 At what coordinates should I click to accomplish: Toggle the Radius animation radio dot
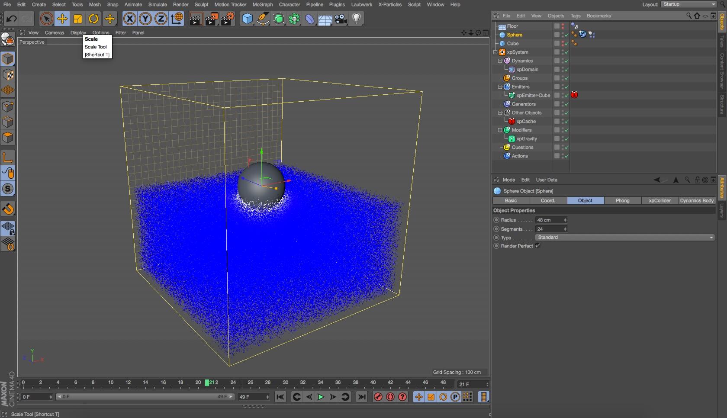point(496,220)
